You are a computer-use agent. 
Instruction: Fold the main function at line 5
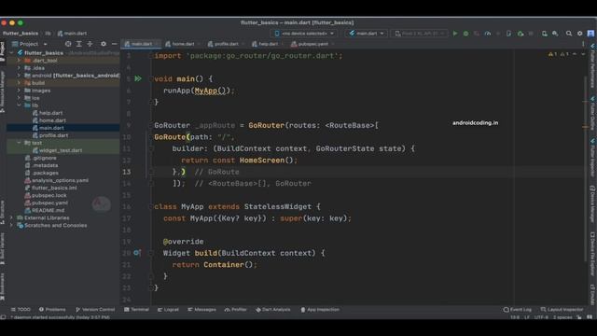coord(151,78)
